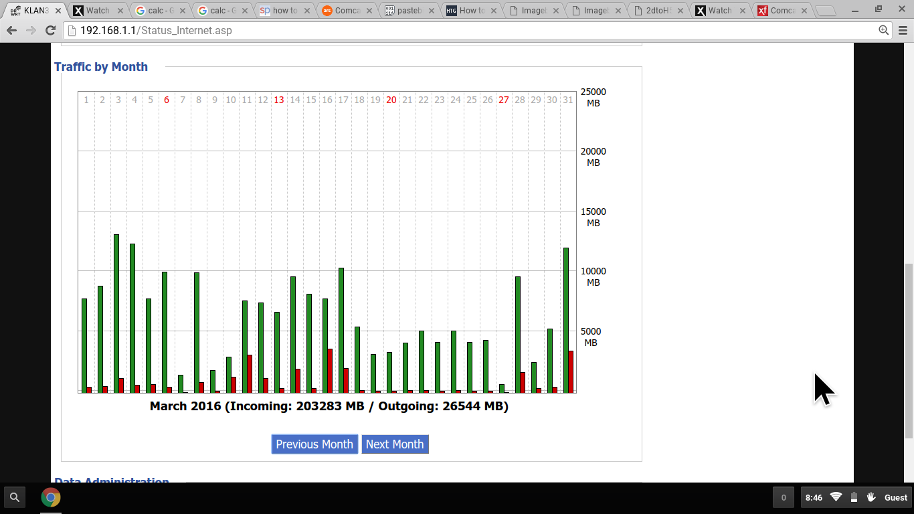Click the '5000 MB' axis label
The width and height of the screenshot is (914, 514).
tap(591, 337)
